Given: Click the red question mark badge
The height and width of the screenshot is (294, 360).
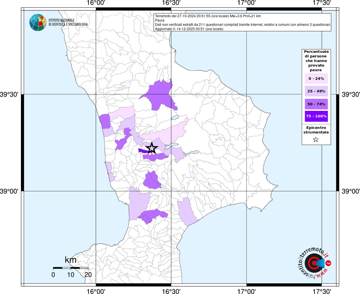Looking at the screenshot, I should pyautogui.click(x=328, y=263).
